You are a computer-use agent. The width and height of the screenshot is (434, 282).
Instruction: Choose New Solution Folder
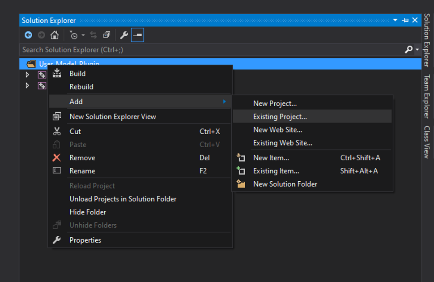tap(312, 184)
